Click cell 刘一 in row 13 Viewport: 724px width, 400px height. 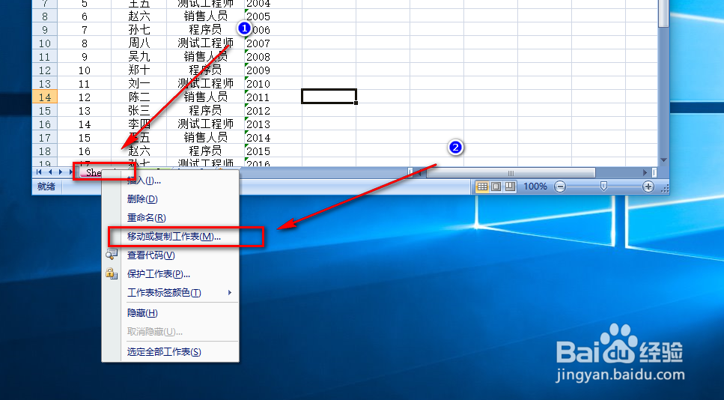[139, 84]
